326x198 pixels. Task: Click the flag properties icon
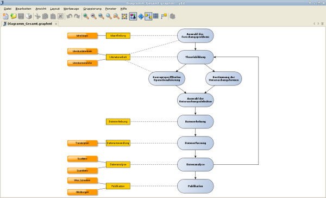164,16
